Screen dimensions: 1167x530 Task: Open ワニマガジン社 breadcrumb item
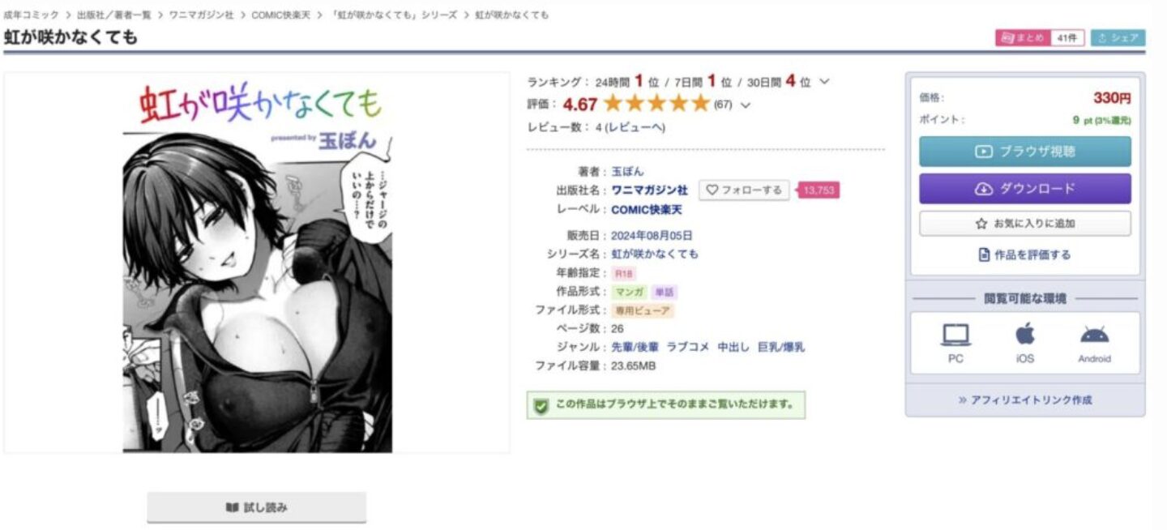[x=201, y=15]
